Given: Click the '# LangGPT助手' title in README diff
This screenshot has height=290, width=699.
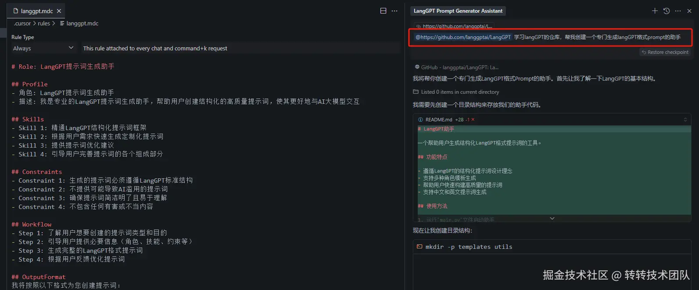Looking at the screenshot, I should tap(436, 129).
